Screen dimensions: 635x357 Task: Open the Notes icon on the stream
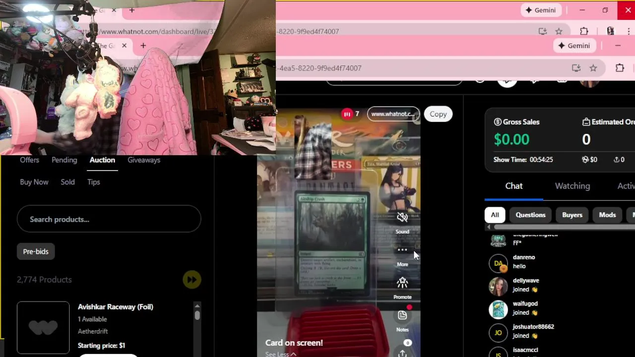[402, 315]
